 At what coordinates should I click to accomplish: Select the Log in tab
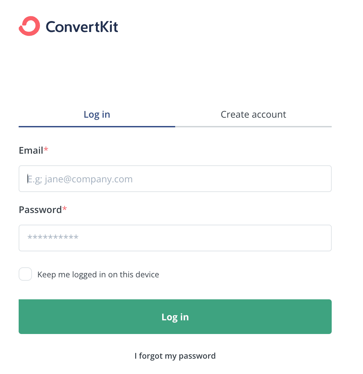click(x=97, y=114)
